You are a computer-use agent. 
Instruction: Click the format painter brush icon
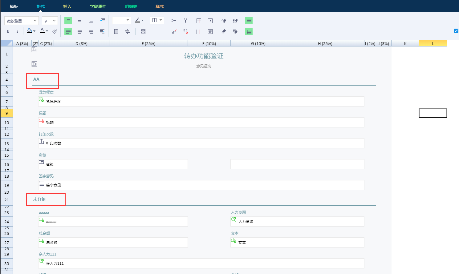55,31
